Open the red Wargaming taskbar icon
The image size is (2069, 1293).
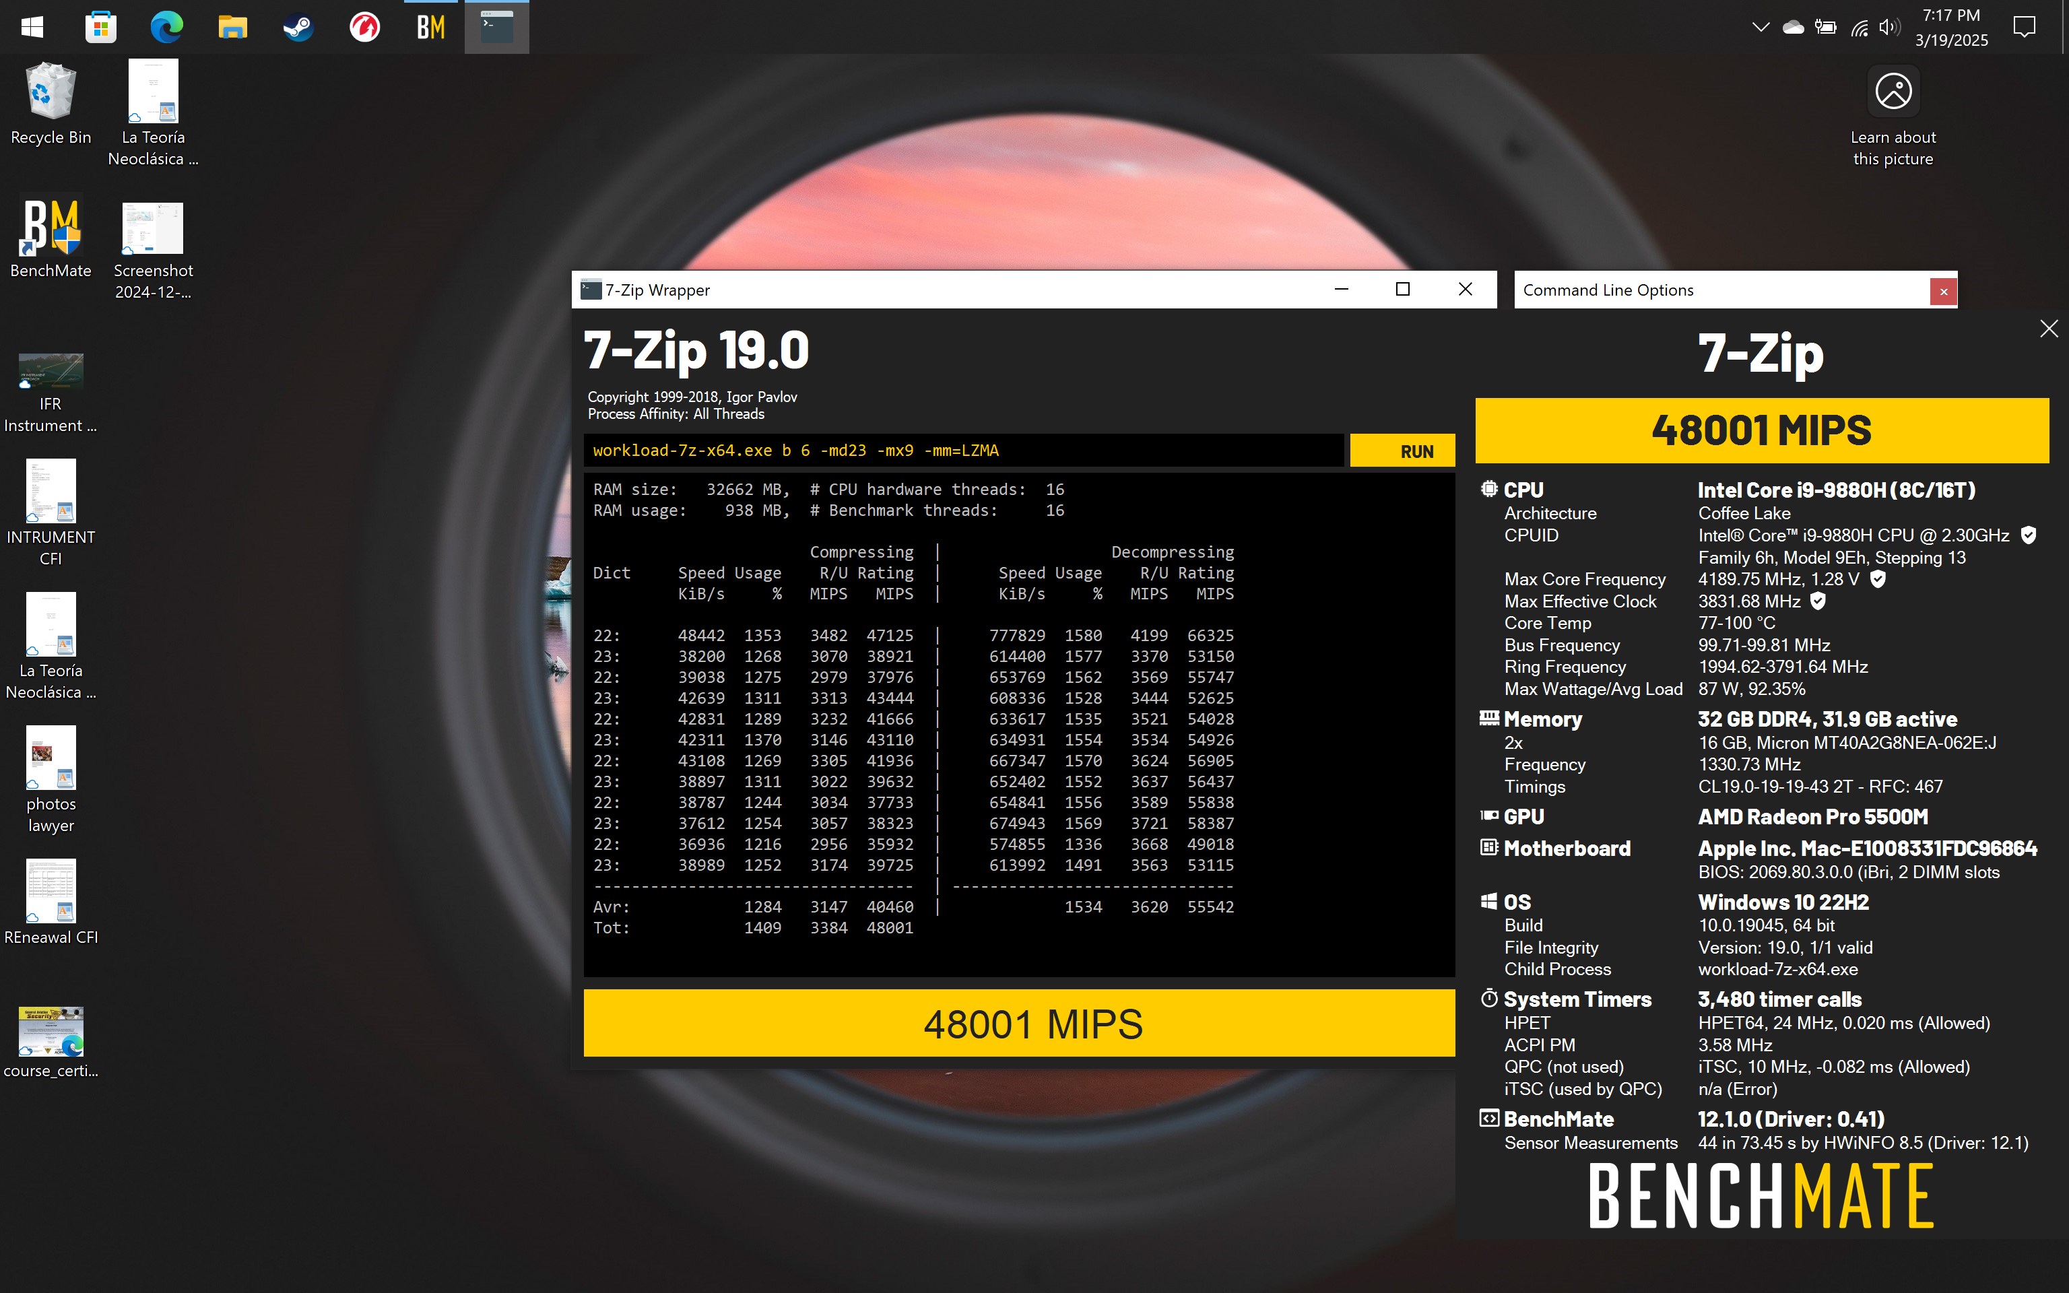click(x=364, y=28)
